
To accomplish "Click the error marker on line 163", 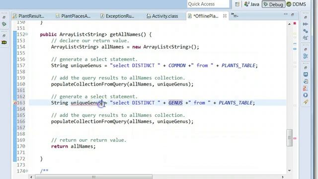I will pyautogui.click(x=15, y=103).
